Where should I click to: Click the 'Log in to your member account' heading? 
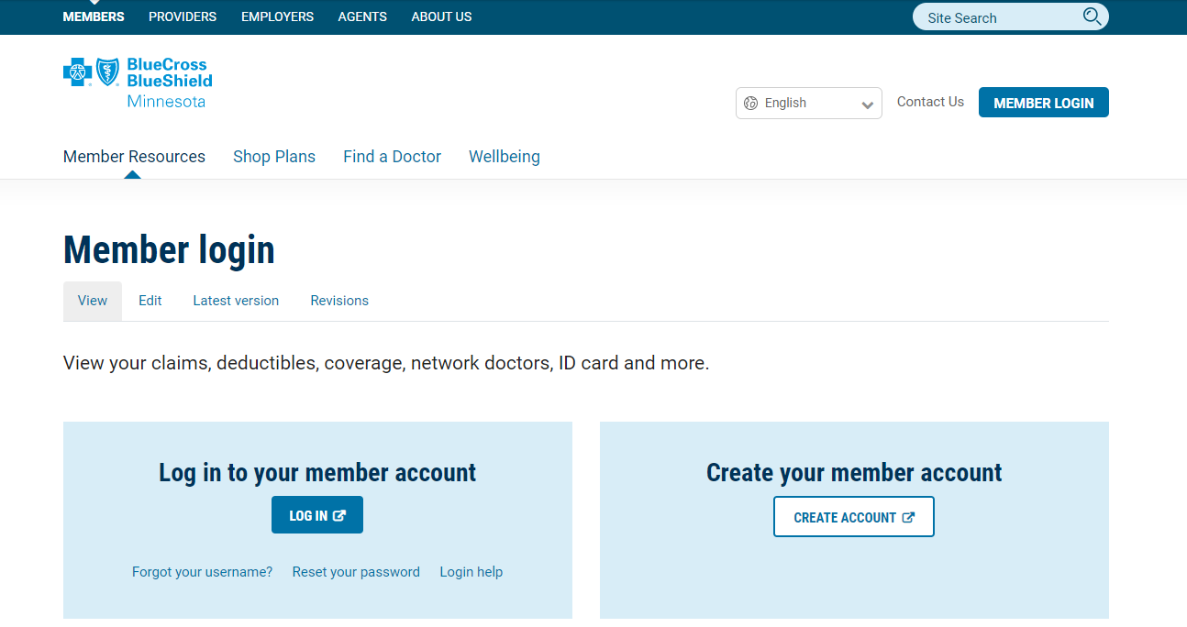click(317, 473)
